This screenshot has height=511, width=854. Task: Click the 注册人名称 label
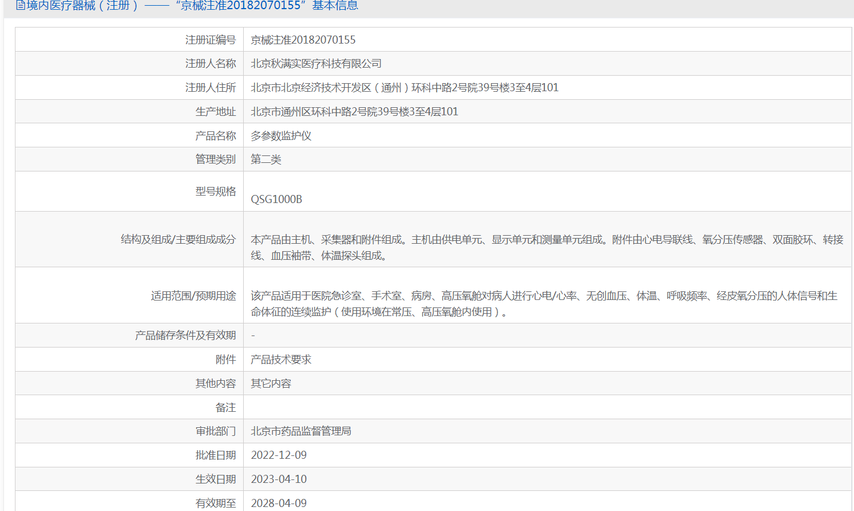coord(210,64)
